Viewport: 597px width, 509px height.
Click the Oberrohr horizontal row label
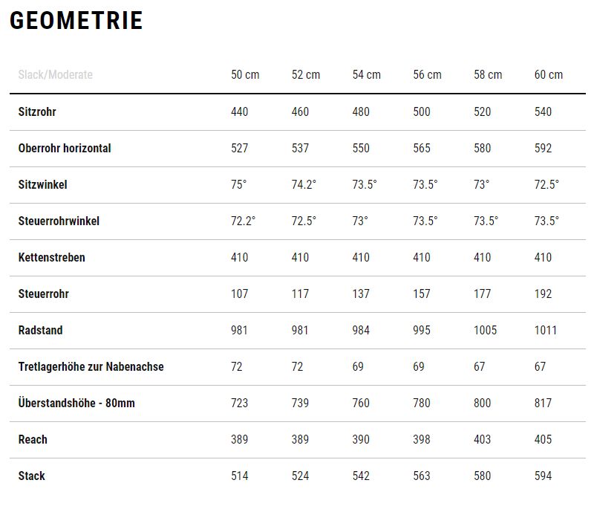pyautogui.click(x=65, y=148)
